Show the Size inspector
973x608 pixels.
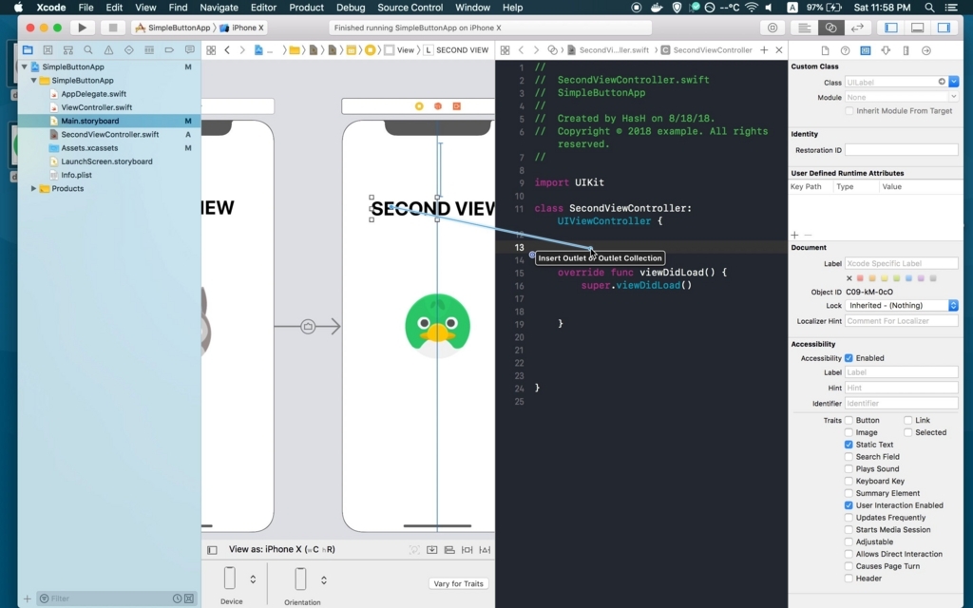click(906, 51)
